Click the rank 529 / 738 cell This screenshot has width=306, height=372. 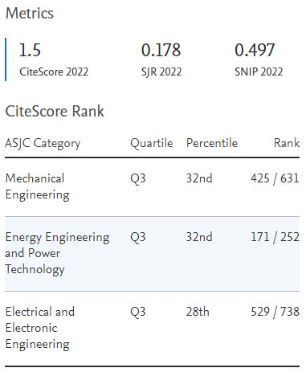275,312
